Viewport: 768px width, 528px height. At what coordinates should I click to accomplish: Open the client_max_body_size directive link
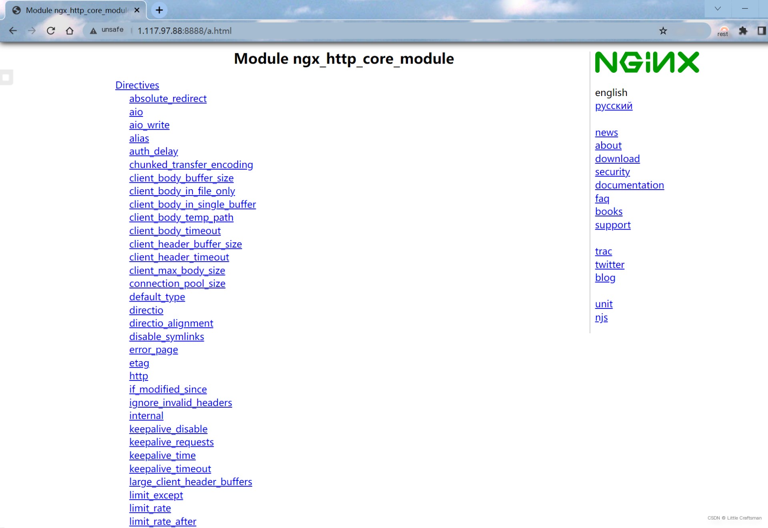pyautogui.click(x=177, y=270)
